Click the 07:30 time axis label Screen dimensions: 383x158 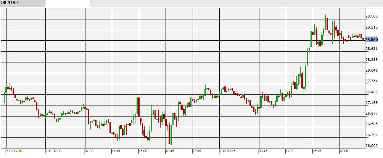[90, 152]
